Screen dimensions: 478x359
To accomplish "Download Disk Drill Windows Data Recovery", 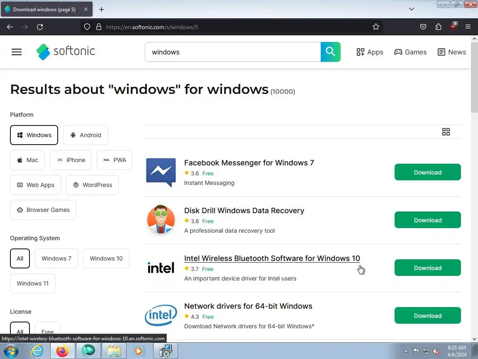I will tap(428, 220).
